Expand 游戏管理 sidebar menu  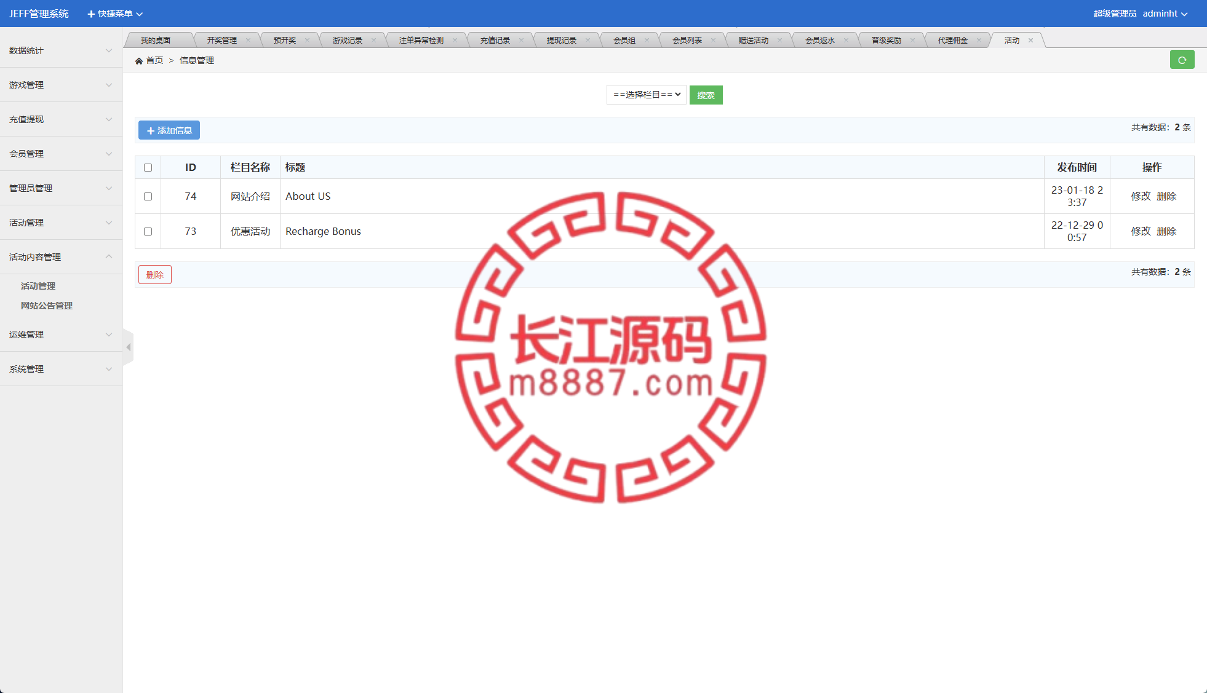tap(61, 85)
